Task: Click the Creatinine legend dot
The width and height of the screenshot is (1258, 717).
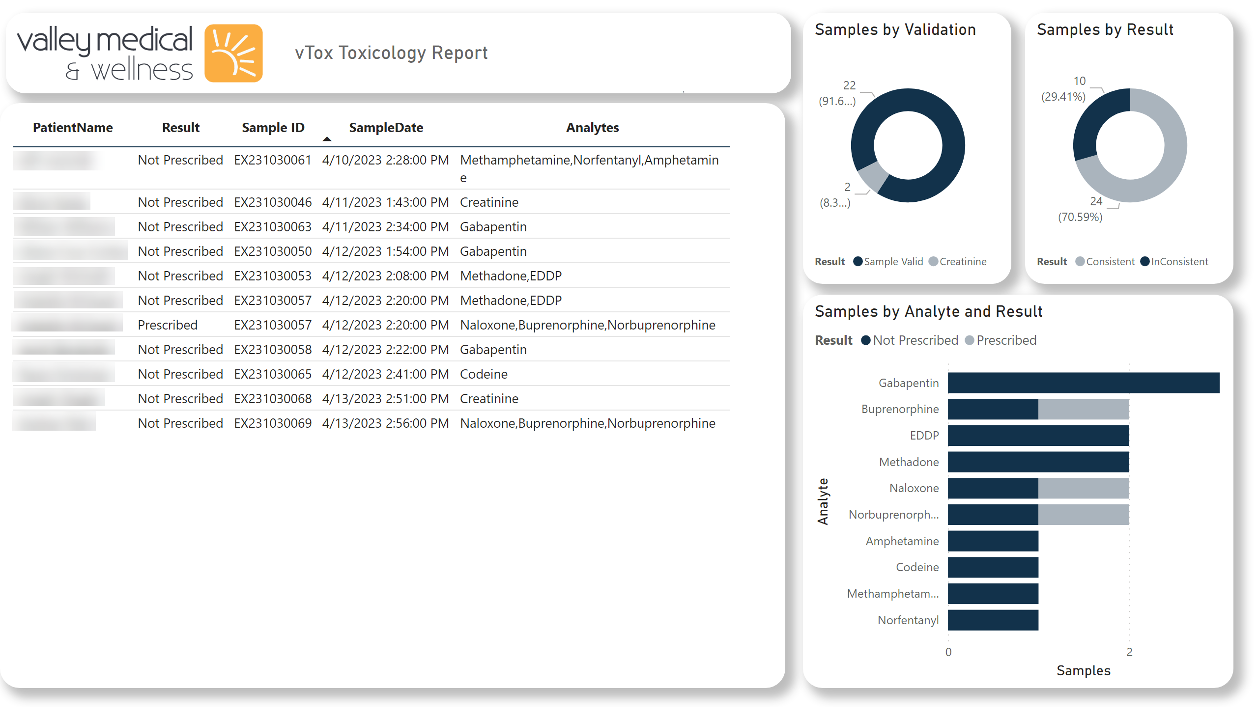Action: [x=933, y=261]
